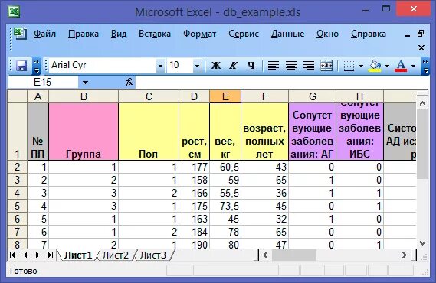Align text right
The height and width of the screenshot is (283, 436).
(x=309, y=66)
